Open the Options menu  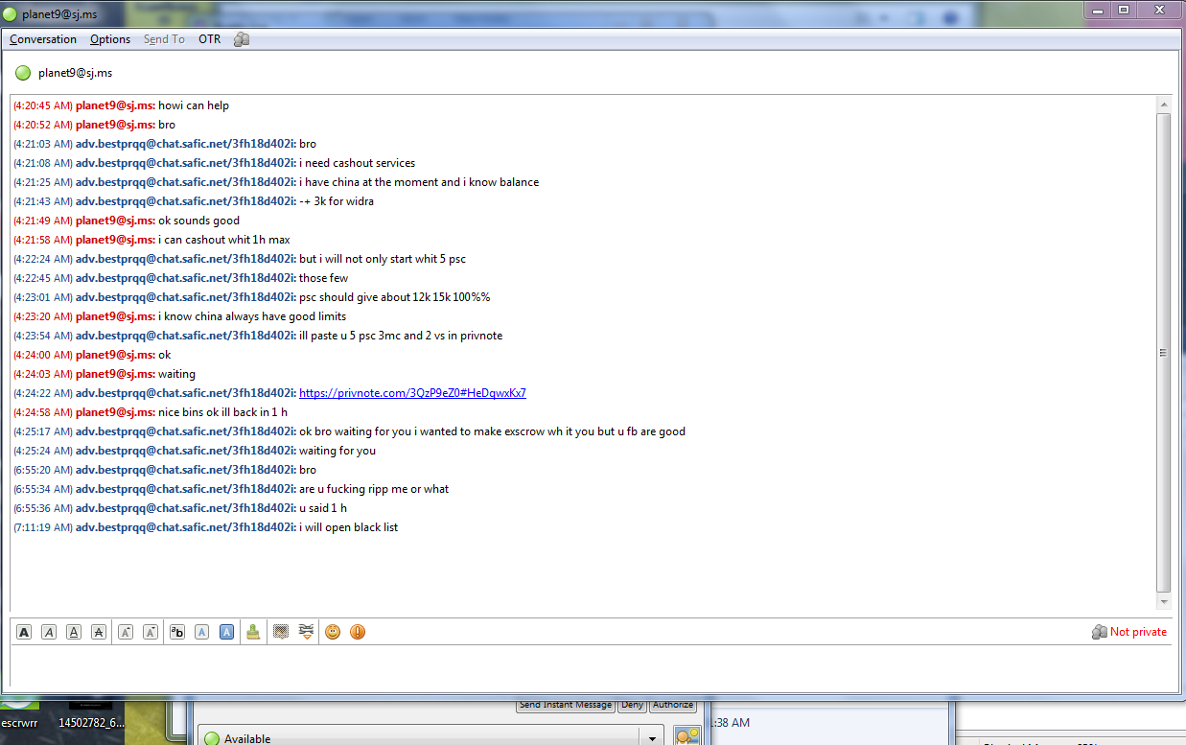tap(110, 39)
